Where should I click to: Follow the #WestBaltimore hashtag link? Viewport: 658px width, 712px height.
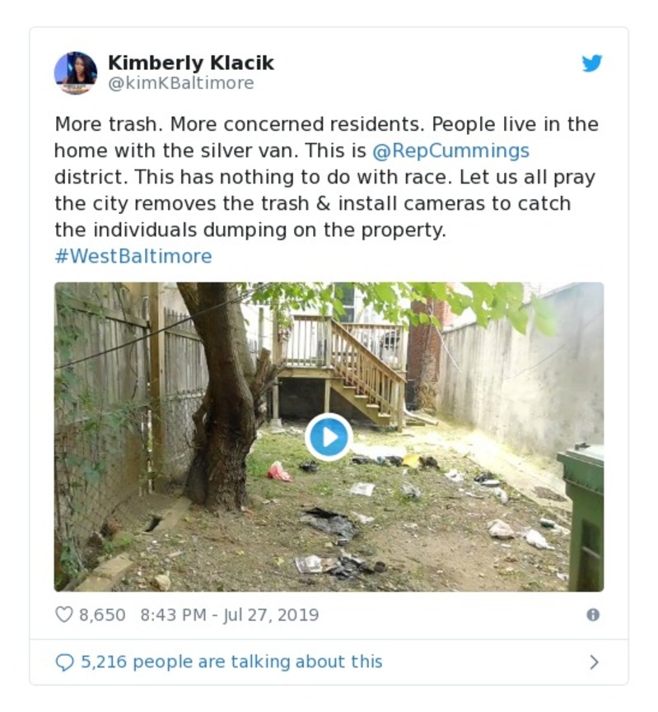click(x=133, y=256)
